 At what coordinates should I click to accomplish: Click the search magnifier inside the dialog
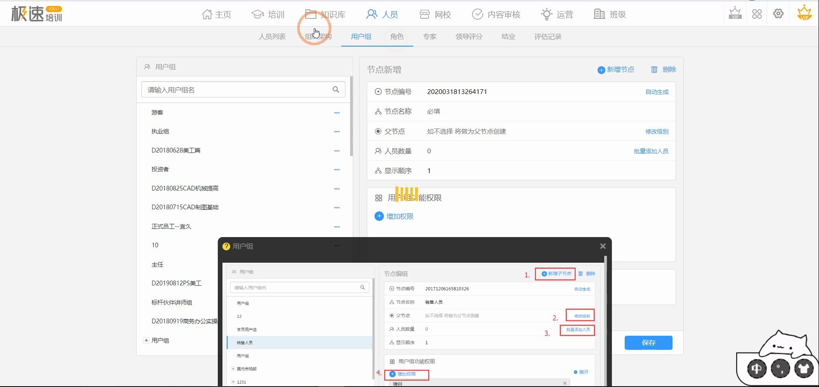(363, 287)
